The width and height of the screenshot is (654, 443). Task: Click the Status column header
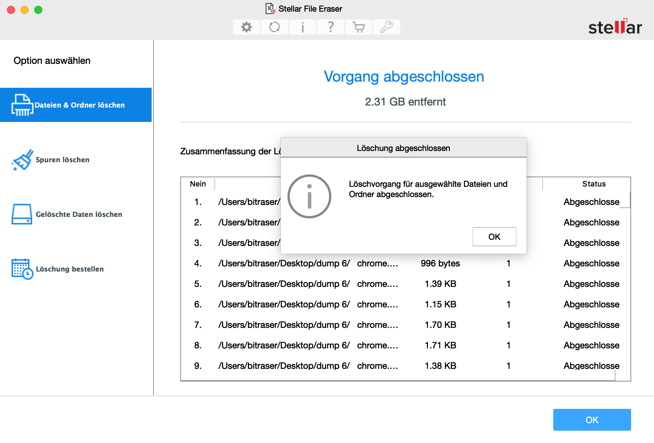pyautogui.click(x=594, y=184)
